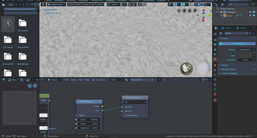Toggle viewport visibility monitor icon for Collection
Viewport: 257px width, 138px height.
coord(254,12)
